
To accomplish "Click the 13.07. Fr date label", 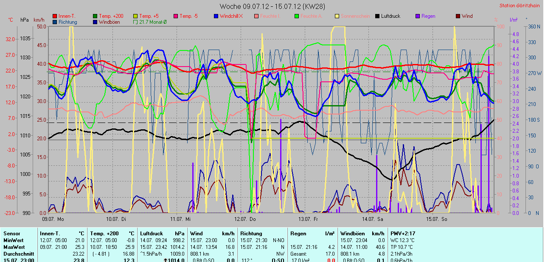I will (x=308, y=219).
